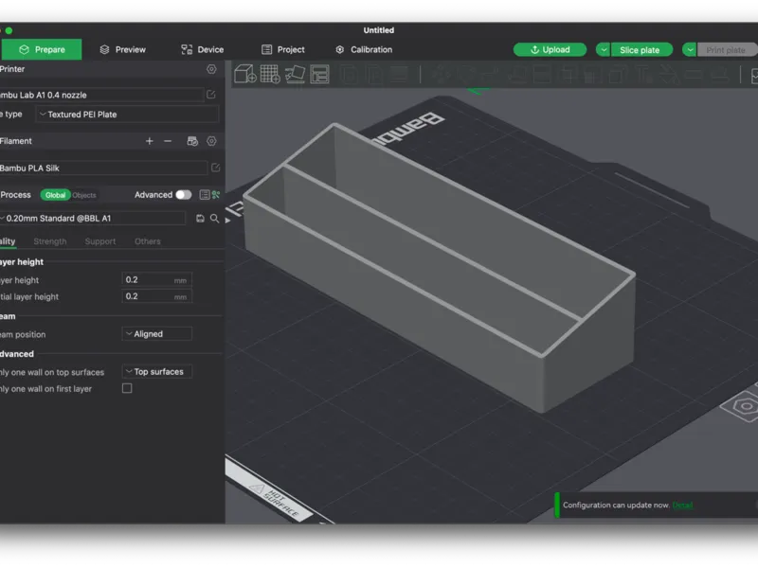Image resolution: width=758 pixels, height=568 pixels.
Task: Search process settings with magnifier icon
Action: point(215,219)
